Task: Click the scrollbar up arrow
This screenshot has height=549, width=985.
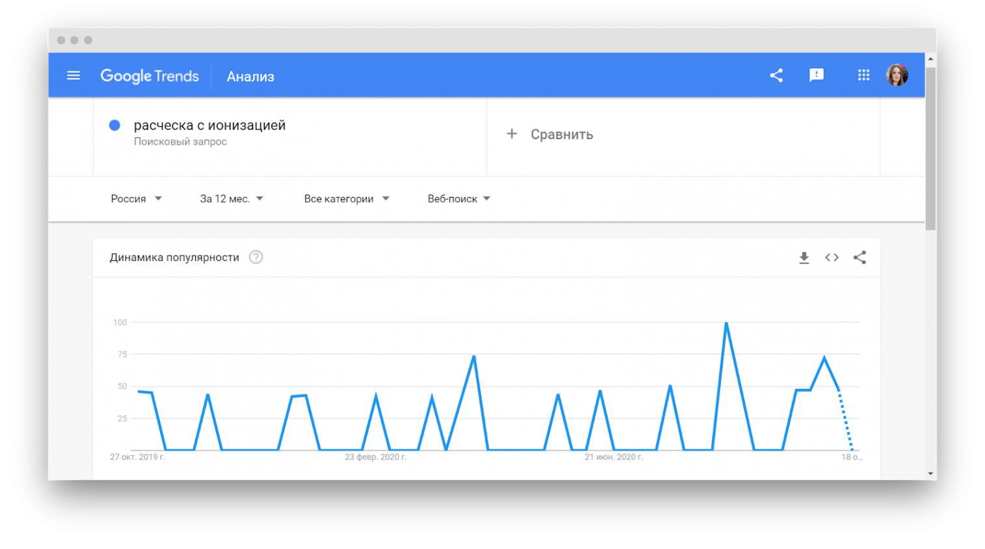Action: tap(931, 59)
